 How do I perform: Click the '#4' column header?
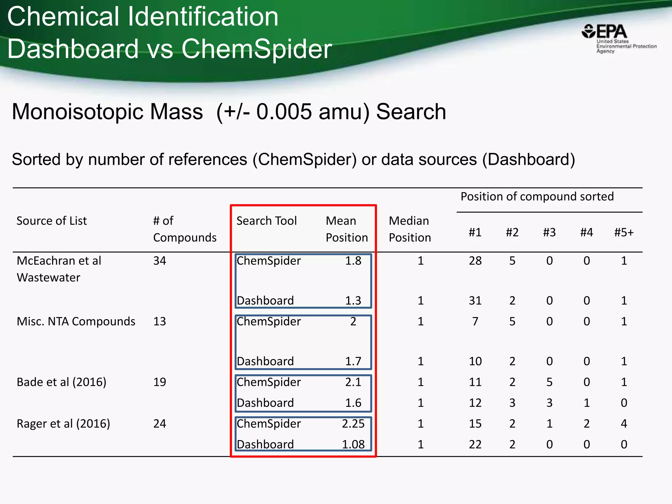587,232
